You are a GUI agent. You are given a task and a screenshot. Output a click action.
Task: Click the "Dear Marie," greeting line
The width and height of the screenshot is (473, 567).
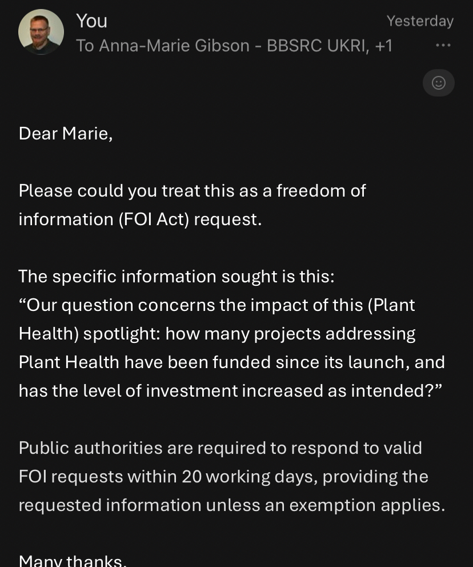pyautogui.click(x=66, y=133)
